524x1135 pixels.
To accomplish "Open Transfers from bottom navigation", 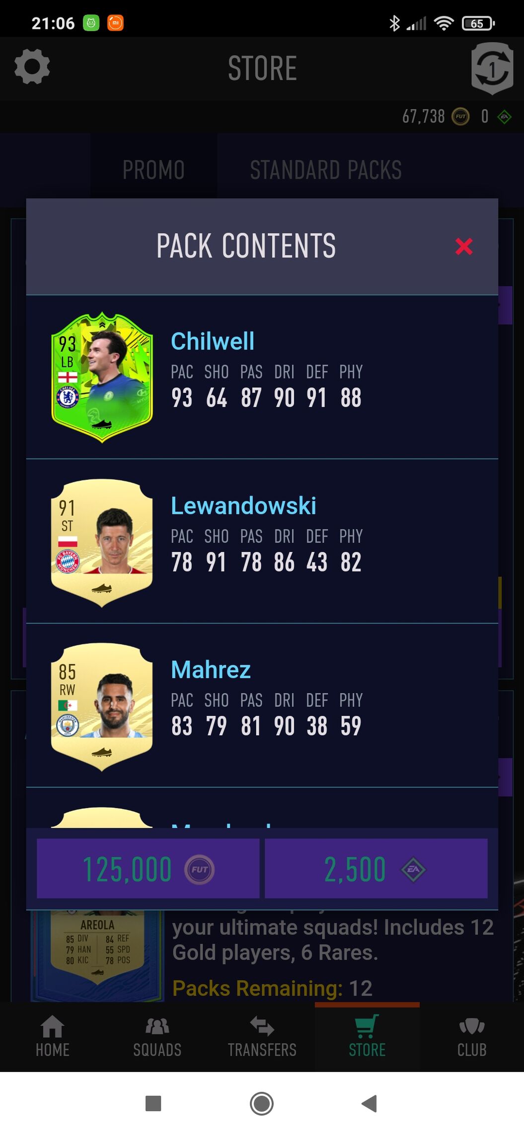I will [262, 1036].
